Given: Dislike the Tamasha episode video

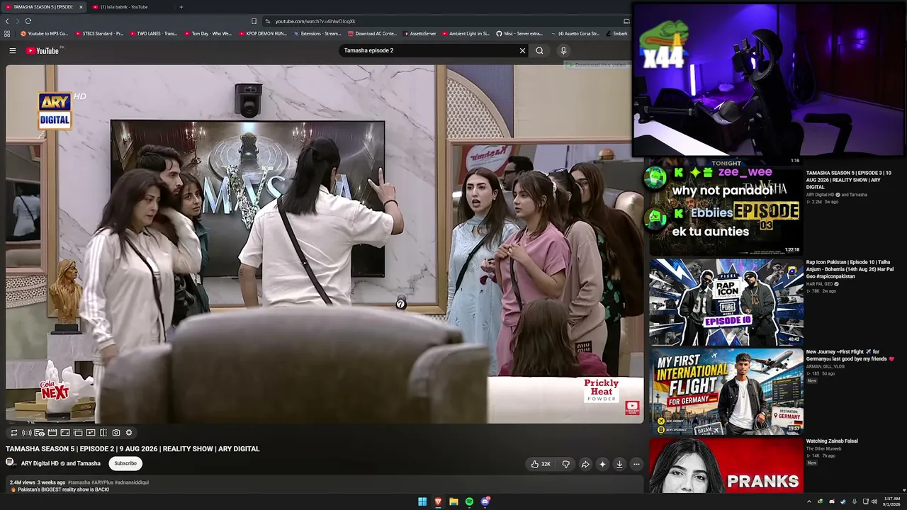Looking at the screenshot, I should [x=565, y=464].
